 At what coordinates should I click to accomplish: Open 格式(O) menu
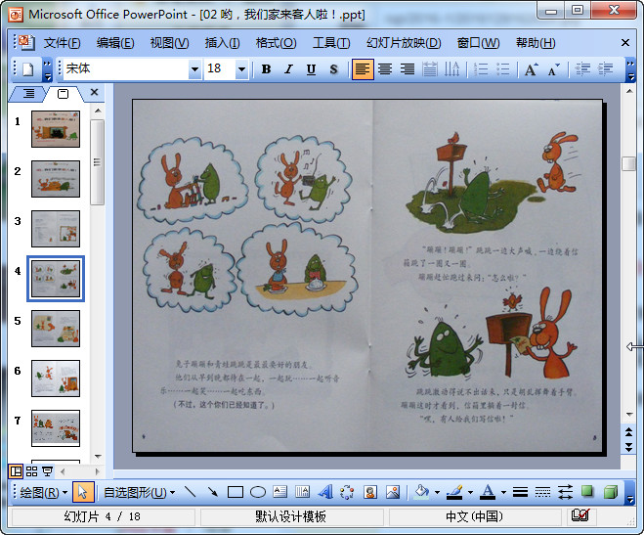(x=276, y=43)
